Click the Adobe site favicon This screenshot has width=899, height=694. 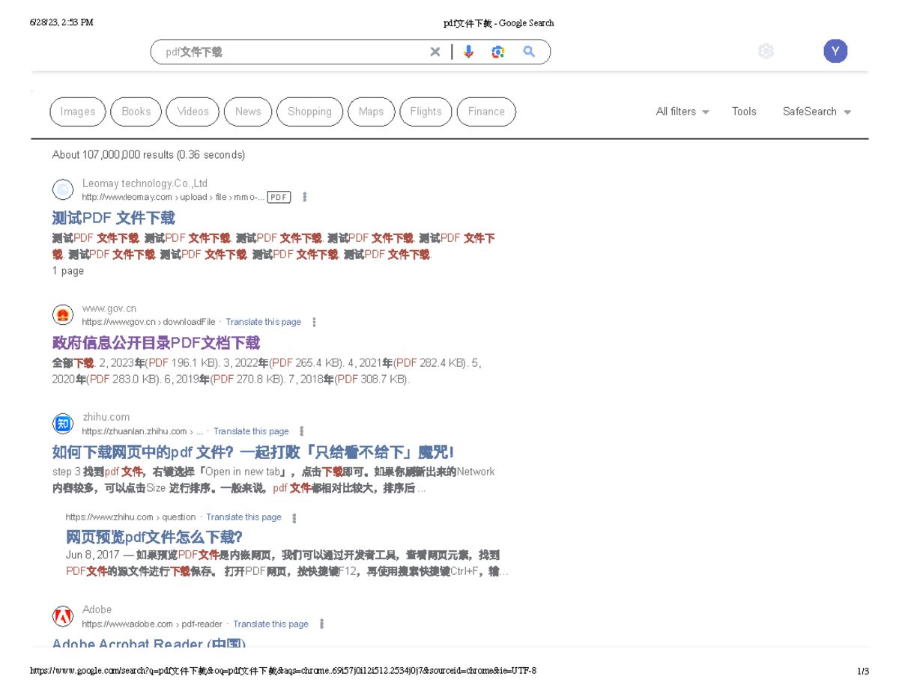point(63,617)
